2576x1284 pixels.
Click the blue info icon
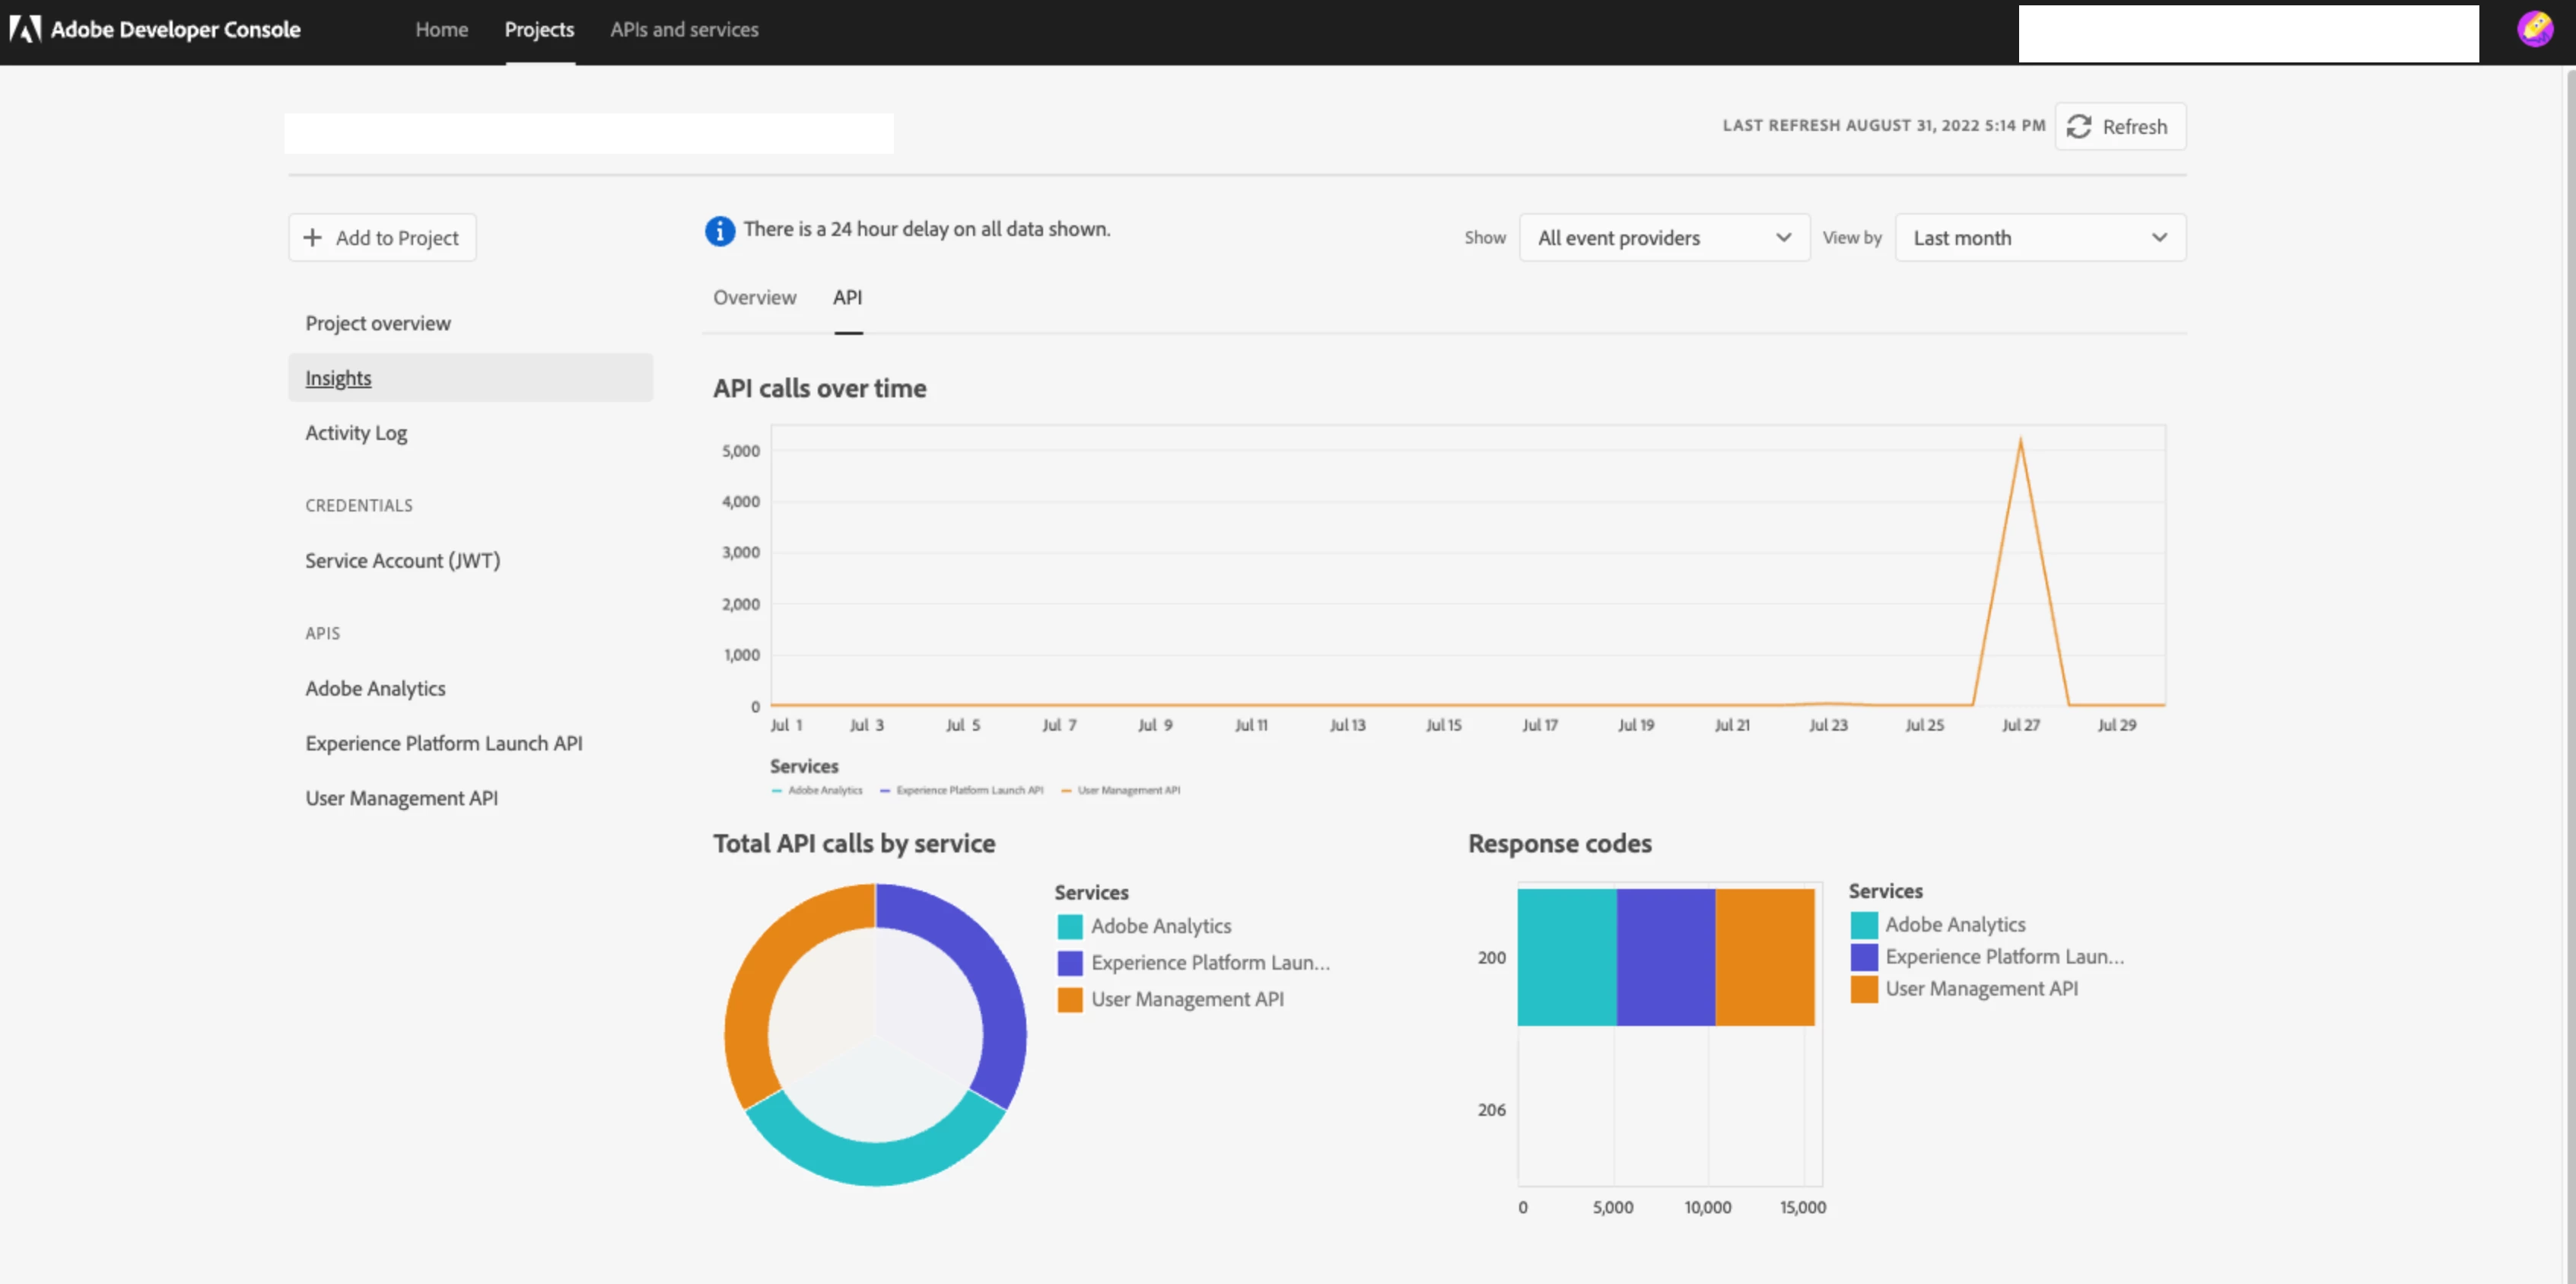click(719, 230)
